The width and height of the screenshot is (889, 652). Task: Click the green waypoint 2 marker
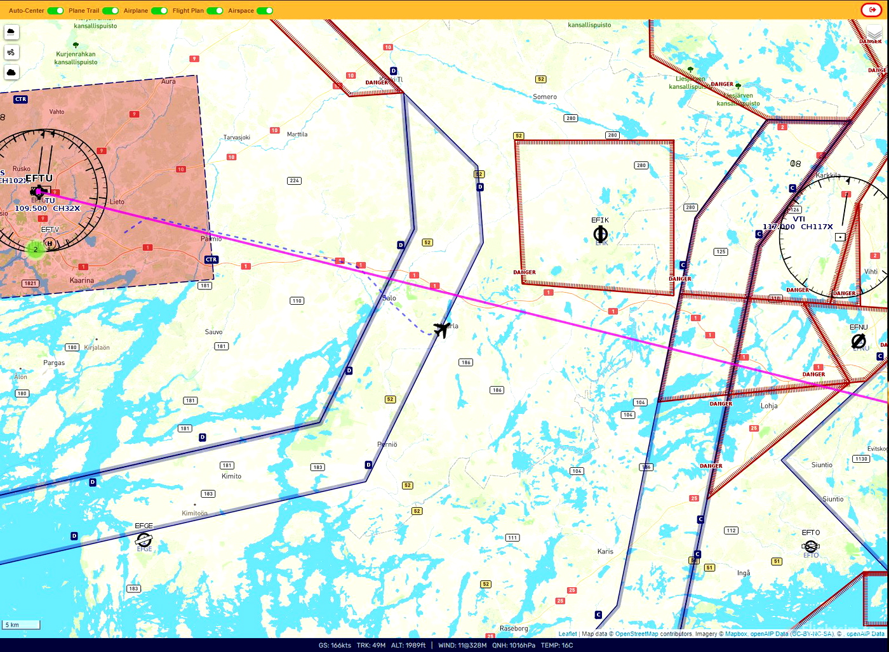tap(36, 249)
